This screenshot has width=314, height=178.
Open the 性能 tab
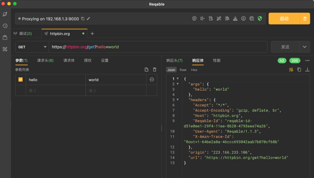[x=217, y=61]
